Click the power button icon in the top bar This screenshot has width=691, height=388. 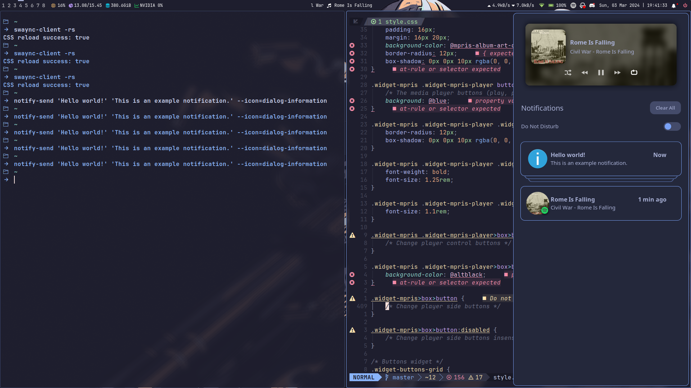click(685, 5)
